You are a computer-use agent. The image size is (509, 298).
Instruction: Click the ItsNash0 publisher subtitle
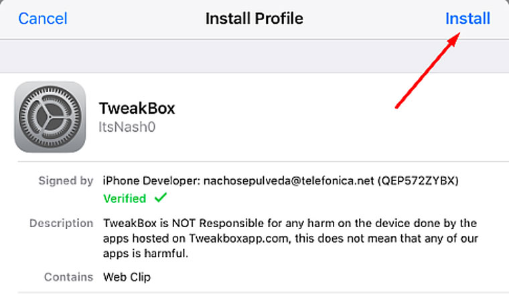pyautogui.click(x=127, y=127)
